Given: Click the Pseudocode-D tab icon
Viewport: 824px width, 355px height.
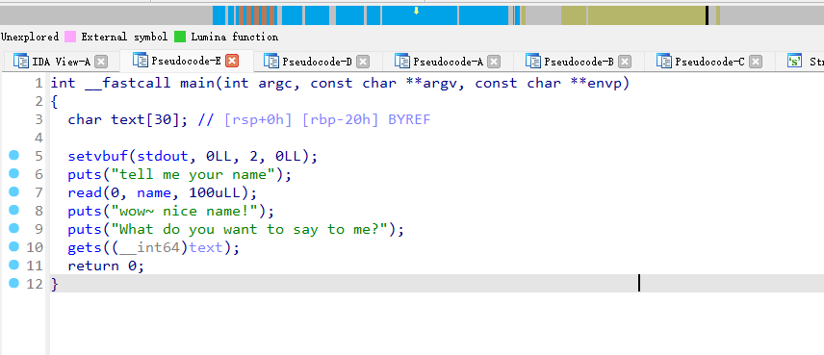Looking at the screenshot, I should coord(271,62).
